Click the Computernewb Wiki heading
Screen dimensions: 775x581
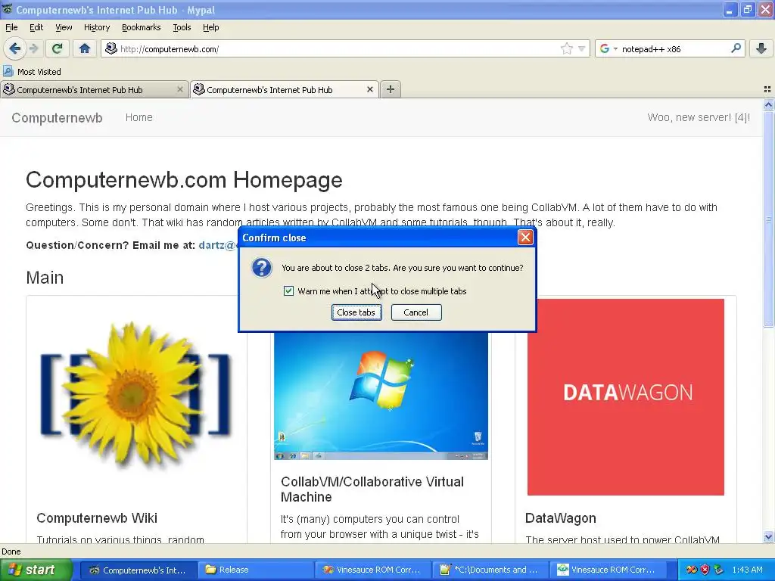point(97,517)
